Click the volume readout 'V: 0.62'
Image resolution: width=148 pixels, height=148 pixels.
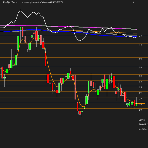pyautogui.click(x=142, y=124)
